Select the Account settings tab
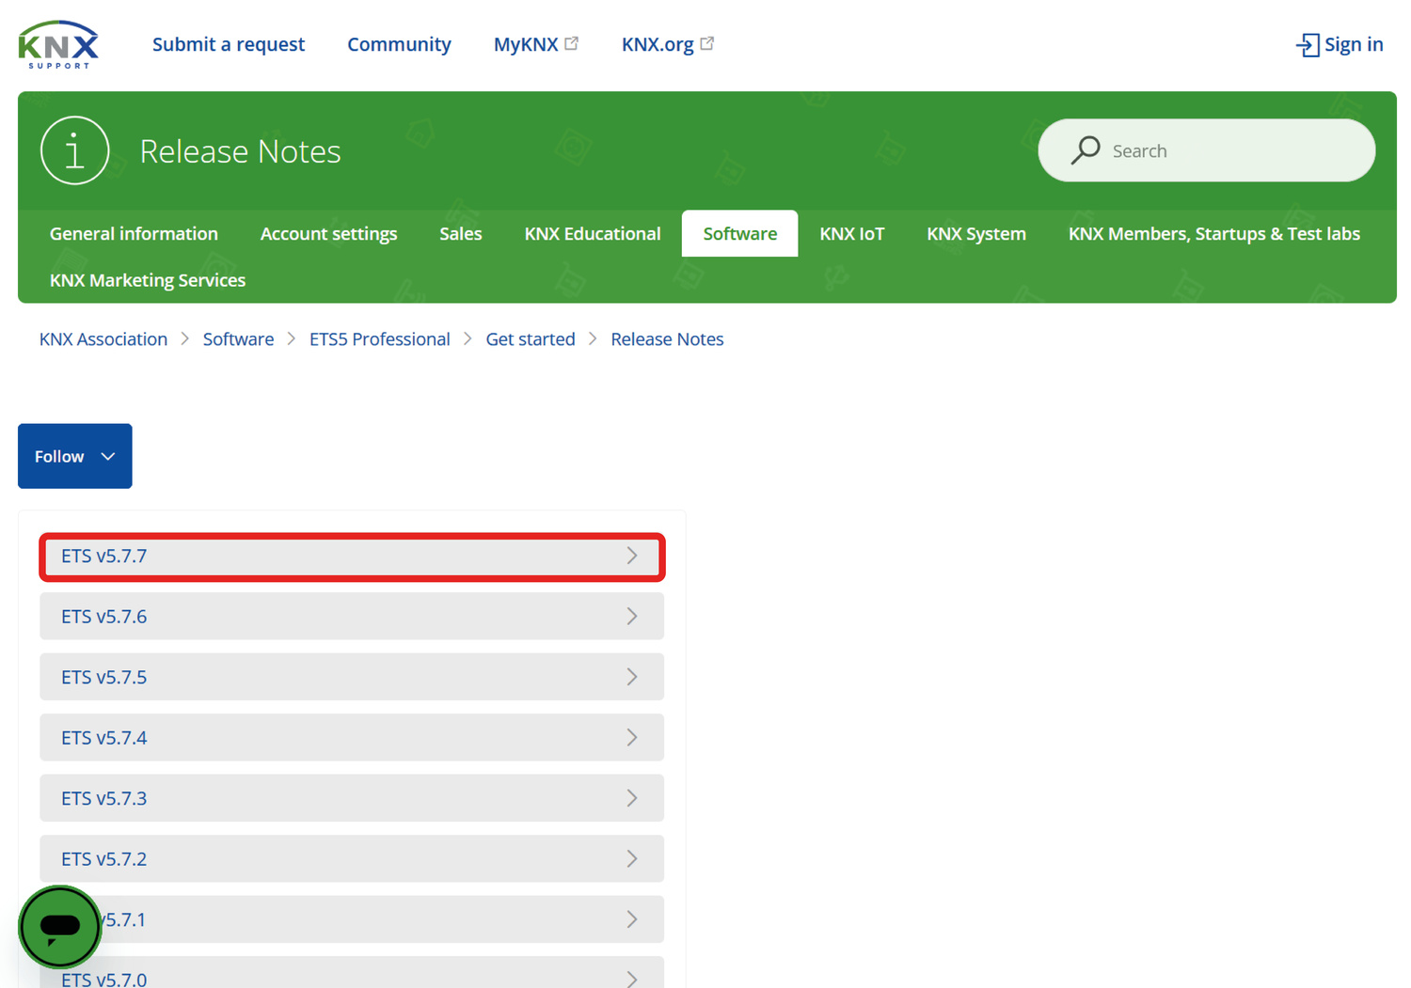 click(328, 234)
